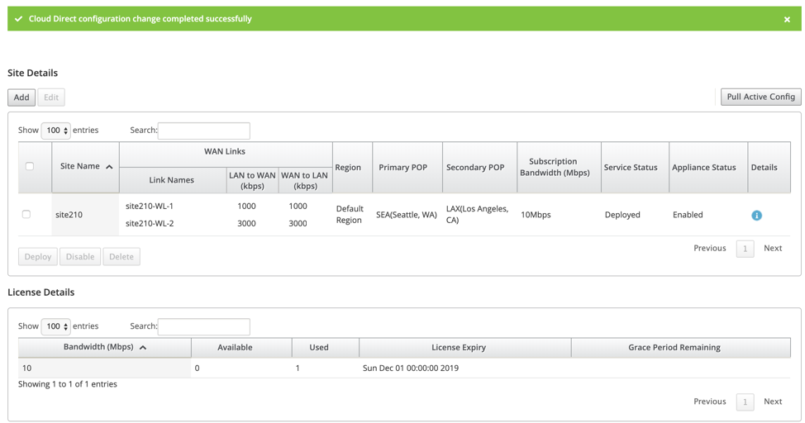Sort Bandwidth (Mbps) column arrow
Viewport: 805px width, 423px height.
point(143,348)
